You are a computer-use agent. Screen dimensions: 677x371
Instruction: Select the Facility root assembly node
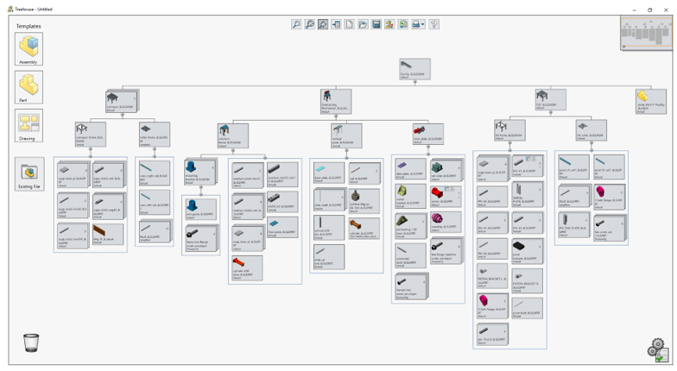(415, 69)
